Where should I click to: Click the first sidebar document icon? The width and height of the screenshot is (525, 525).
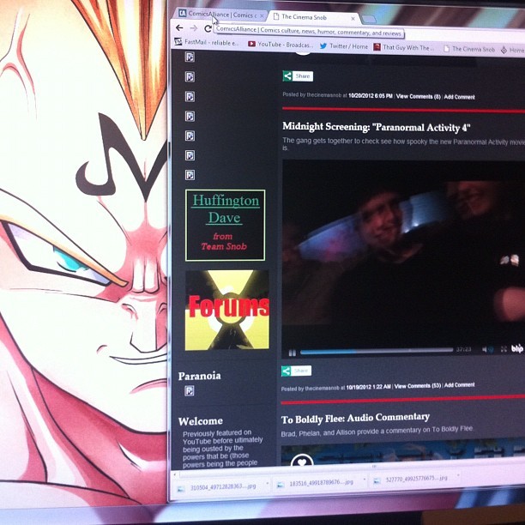pyautogui.click(x=190, y=57)
